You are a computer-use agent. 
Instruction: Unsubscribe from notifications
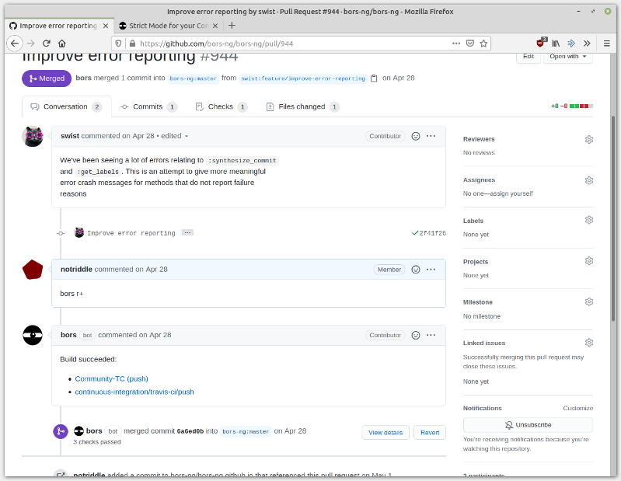click(528, 425)
